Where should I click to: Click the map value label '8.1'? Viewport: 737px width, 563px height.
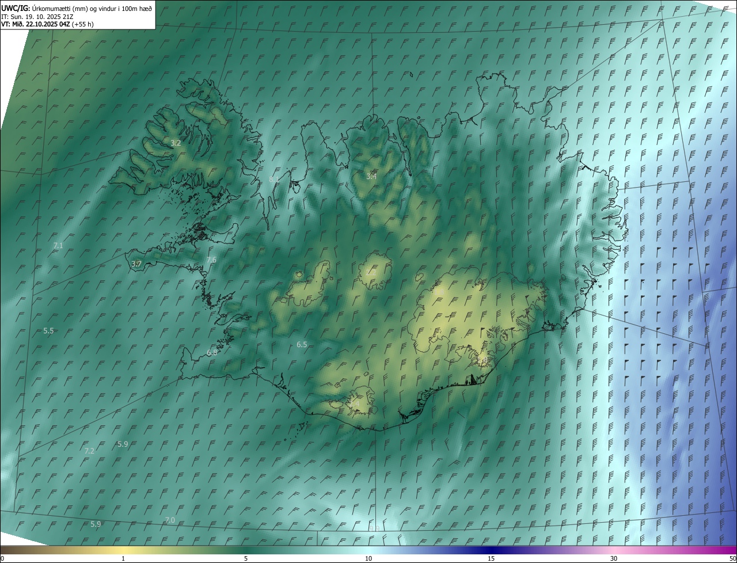coord(273,180)
